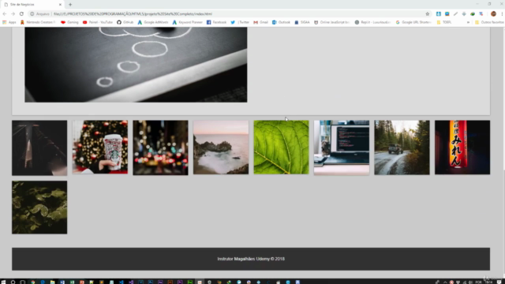The height and width of the screenshot is (284, 505).
Task: Open the blurred city lights thumbnail
Action: pos(160,148)
